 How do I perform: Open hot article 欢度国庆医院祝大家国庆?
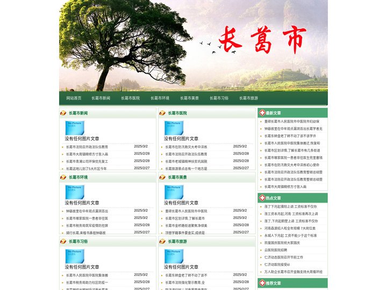click(282, 243)
